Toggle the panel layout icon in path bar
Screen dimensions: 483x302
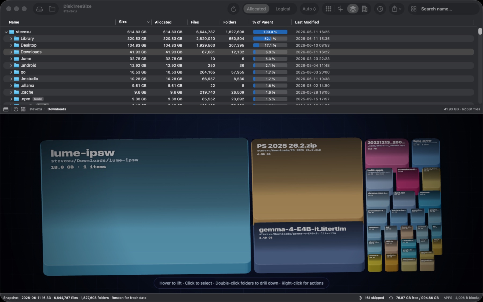[x=6, y=109]
